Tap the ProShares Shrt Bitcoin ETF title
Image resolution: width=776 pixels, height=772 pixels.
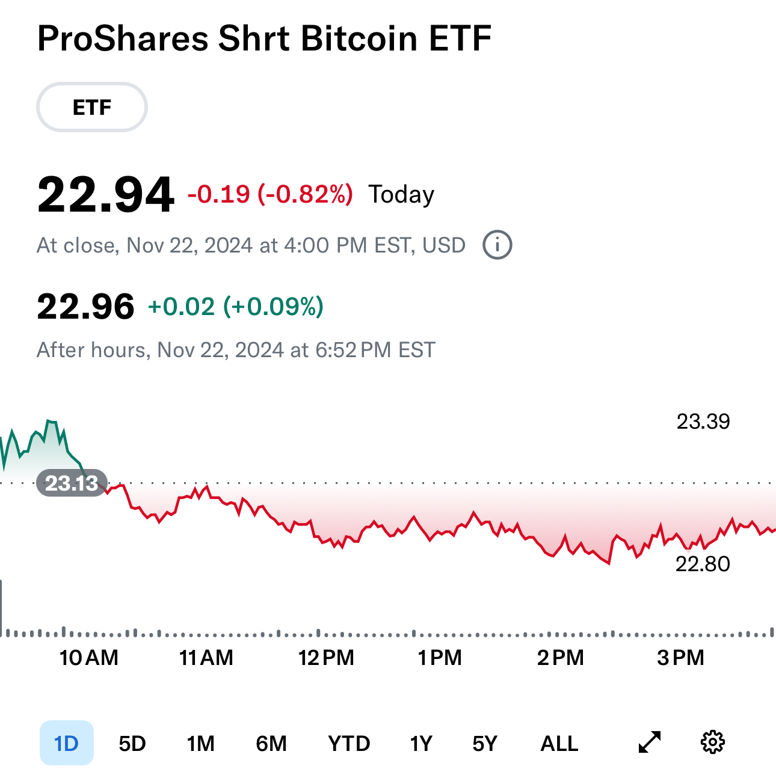265,38
